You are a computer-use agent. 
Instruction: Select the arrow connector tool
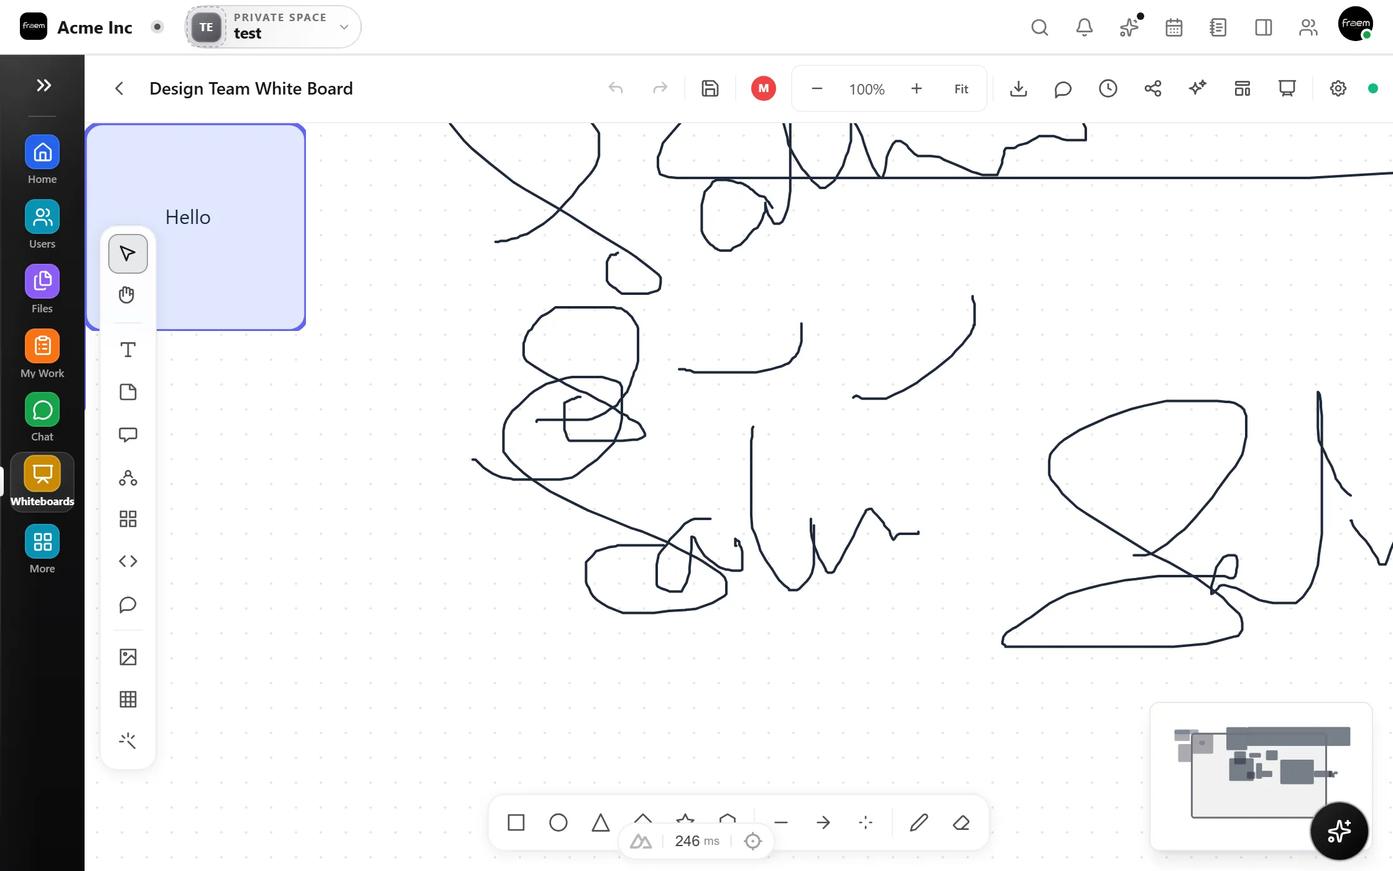pos(823,822)
